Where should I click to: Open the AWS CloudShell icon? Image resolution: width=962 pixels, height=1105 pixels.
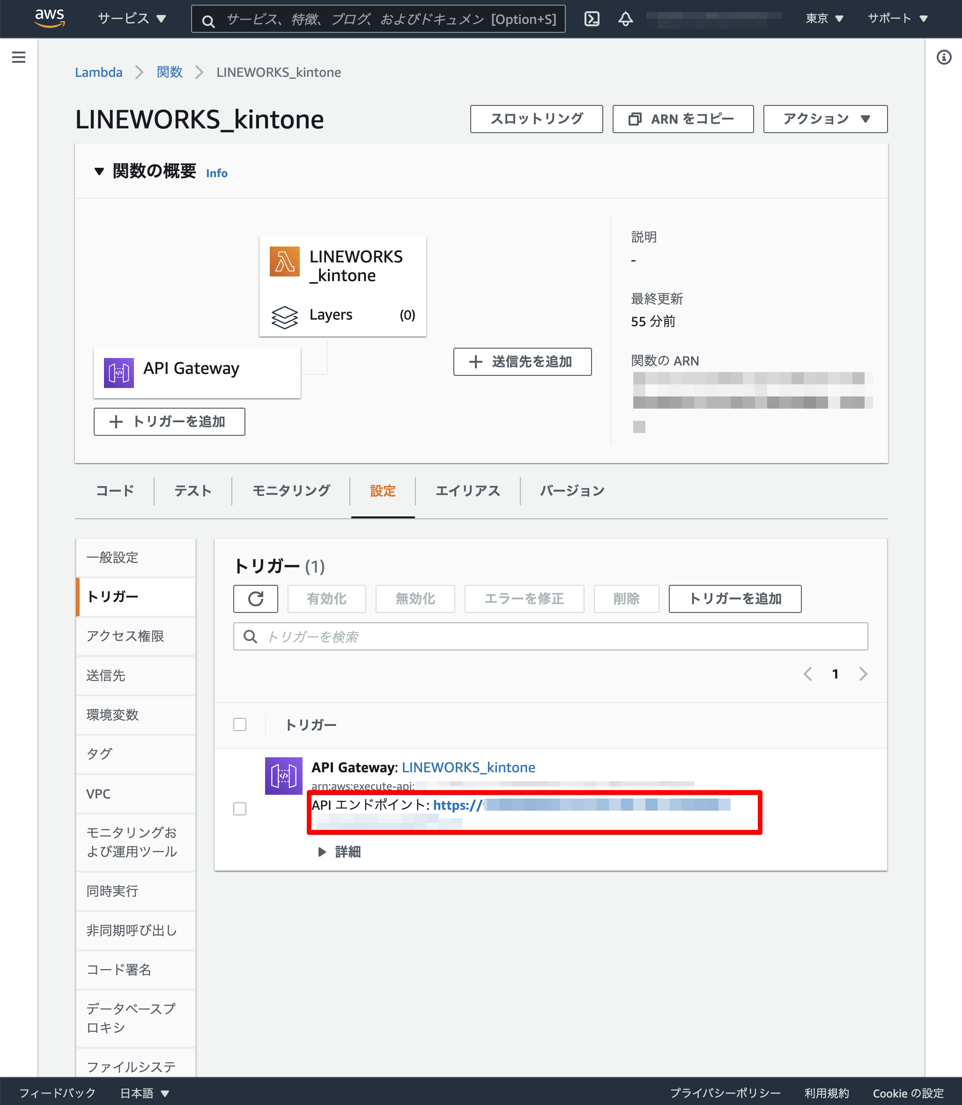[x=592, y=19]
